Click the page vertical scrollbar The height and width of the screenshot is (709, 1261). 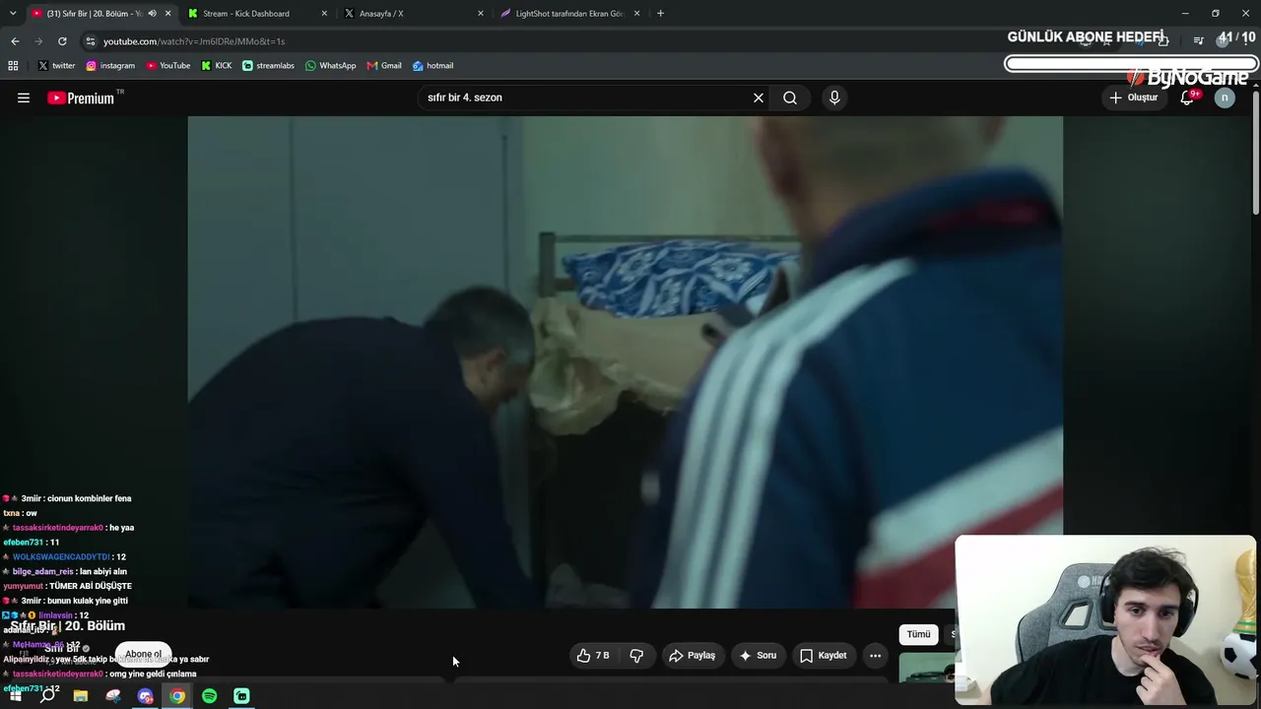coord(1255,153)
